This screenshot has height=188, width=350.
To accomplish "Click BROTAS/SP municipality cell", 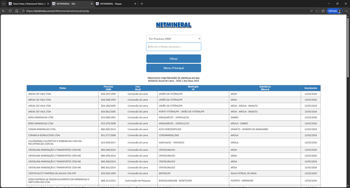I will point(193,173).
